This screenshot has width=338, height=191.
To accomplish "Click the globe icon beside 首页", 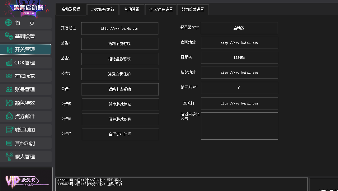I will [x=9, y=23].
